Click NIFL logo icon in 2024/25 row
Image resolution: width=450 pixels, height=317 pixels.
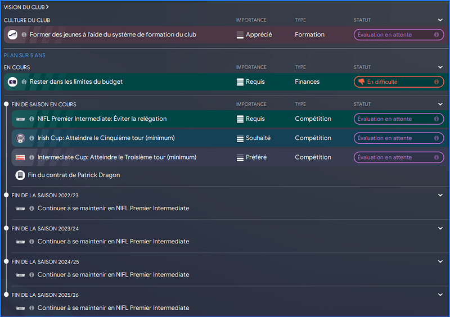[x=20, y=275]
